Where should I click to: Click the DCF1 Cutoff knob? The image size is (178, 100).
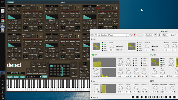point(120,62)
